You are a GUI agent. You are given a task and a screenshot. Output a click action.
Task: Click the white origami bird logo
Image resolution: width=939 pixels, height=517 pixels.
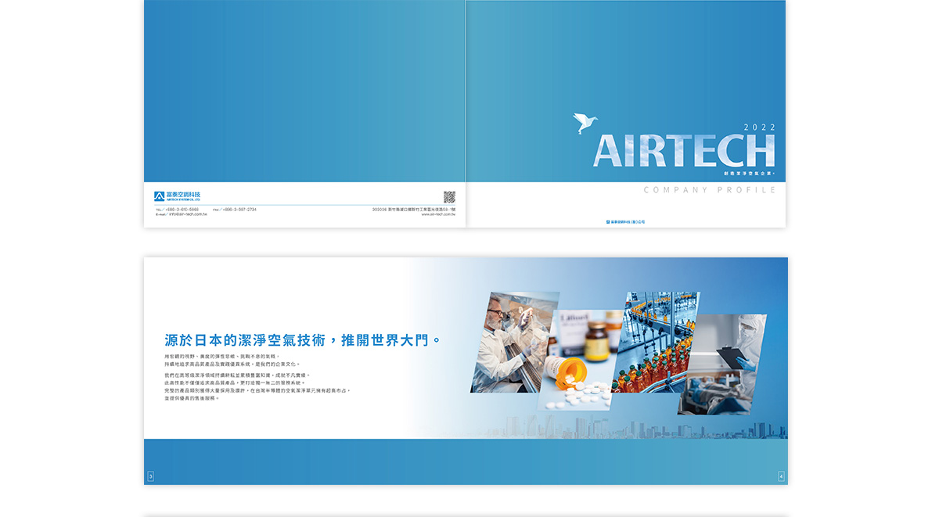(x=585, y=124)
